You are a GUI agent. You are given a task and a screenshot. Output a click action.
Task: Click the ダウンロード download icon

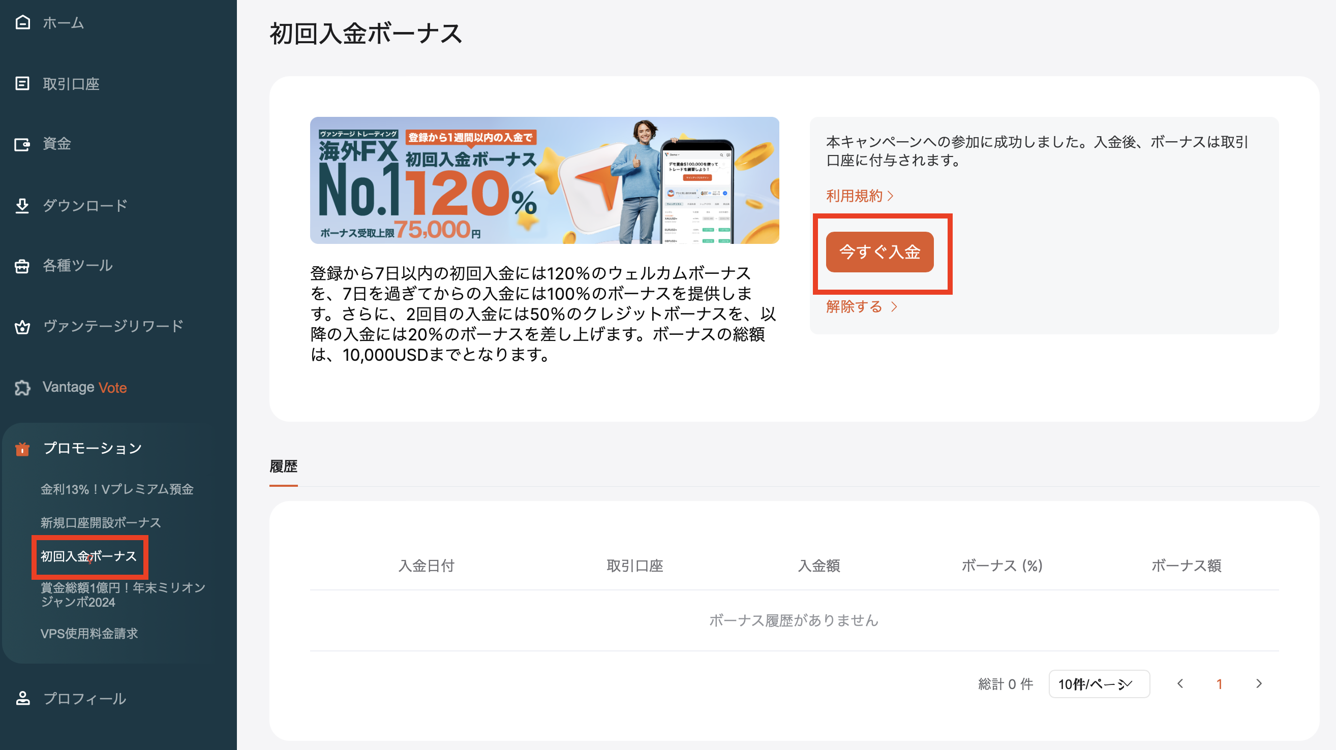click(x=22, y=205)
